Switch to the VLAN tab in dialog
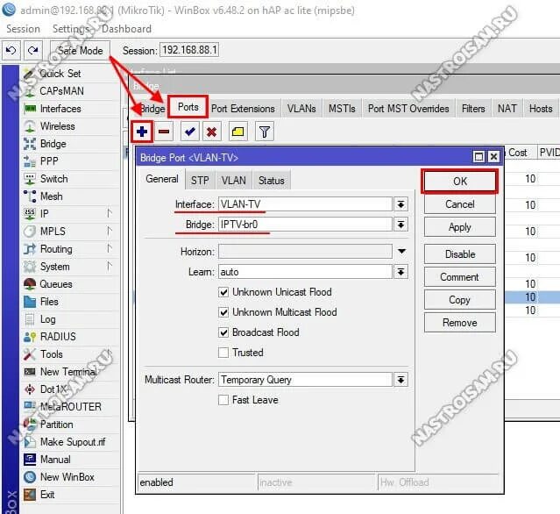The height and width of the screenshot is (514, 560). [x=234, y=181]
